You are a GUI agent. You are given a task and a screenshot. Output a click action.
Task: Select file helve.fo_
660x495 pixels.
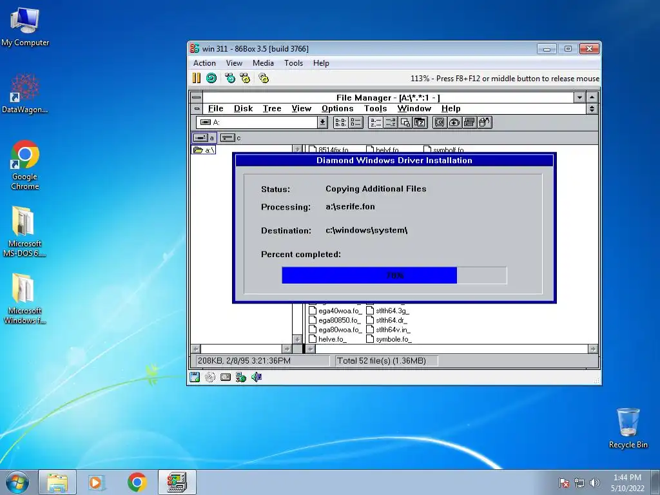(328, 339)
